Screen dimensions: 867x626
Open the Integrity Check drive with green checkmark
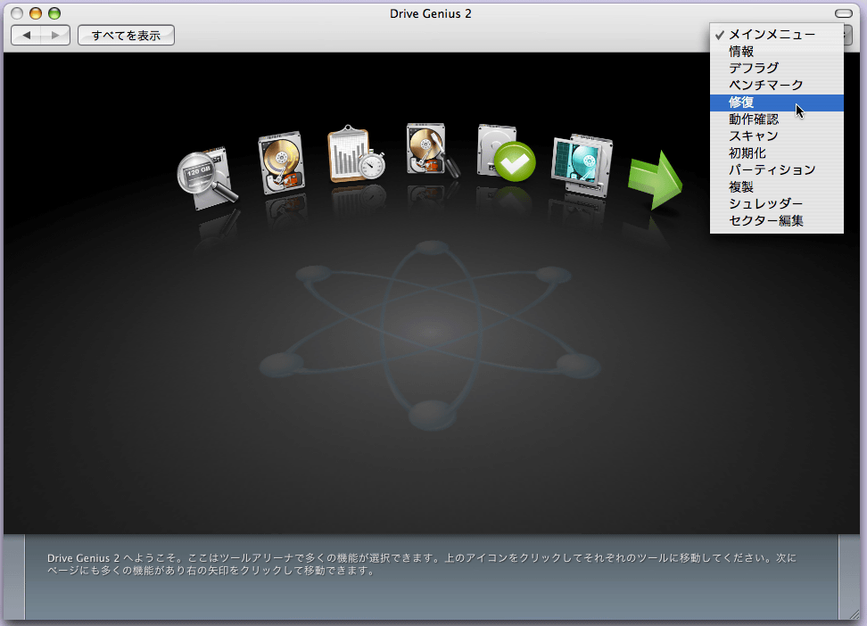point(506,153)
